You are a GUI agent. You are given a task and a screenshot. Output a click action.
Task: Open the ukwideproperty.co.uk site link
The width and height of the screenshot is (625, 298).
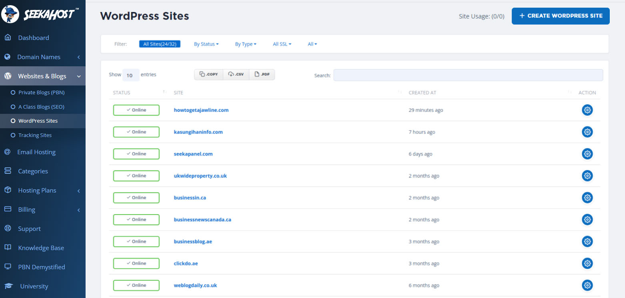[200, 176]
